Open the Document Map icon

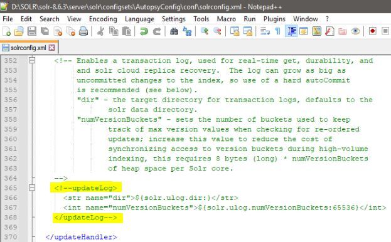point(317,31)
